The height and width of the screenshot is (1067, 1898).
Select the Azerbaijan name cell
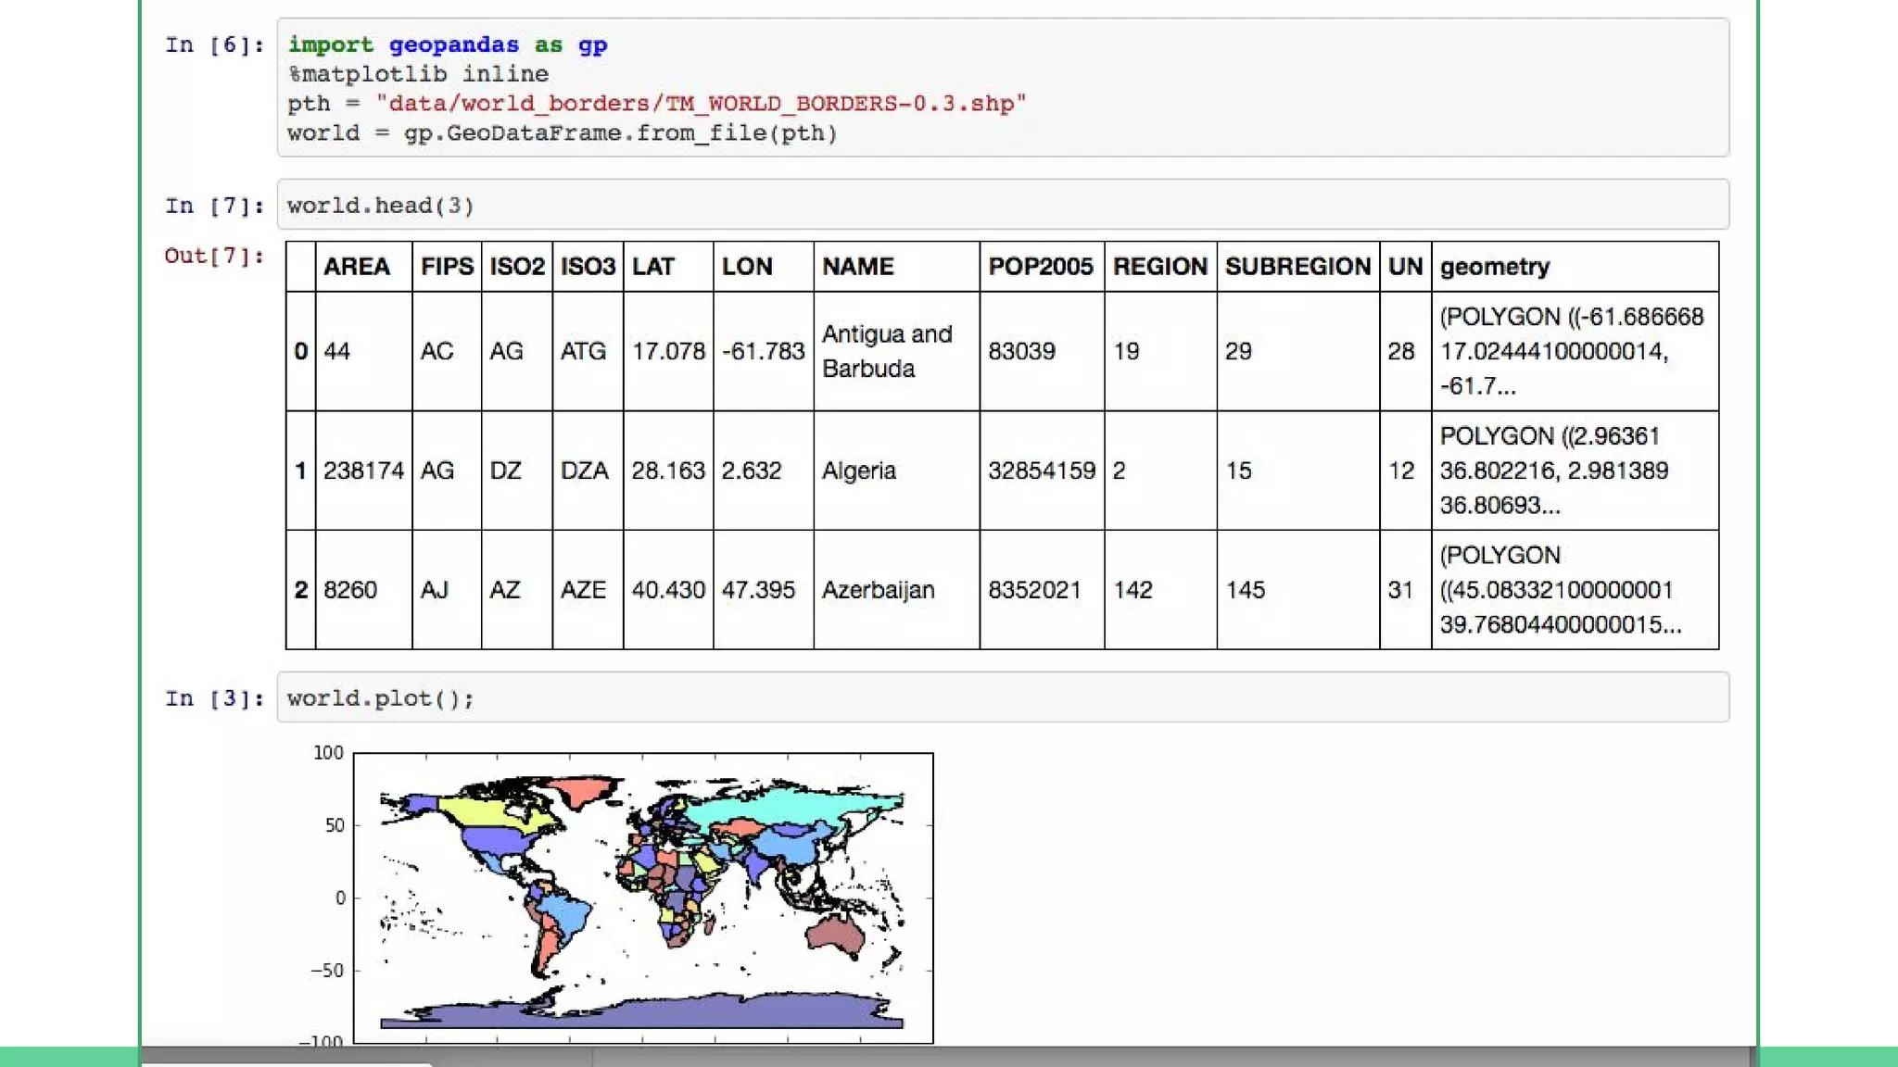896,590
